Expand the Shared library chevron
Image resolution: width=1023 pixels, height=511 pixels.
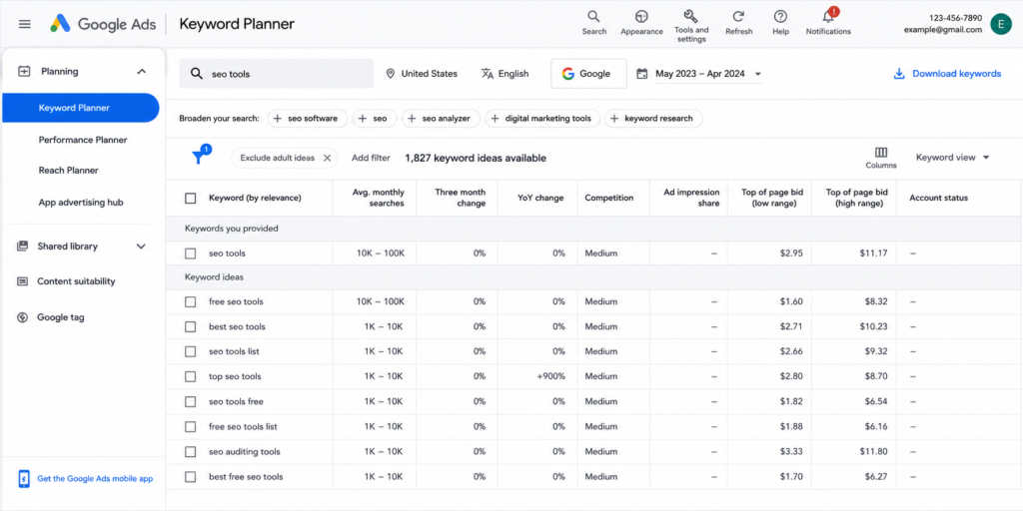coord(141,247)
